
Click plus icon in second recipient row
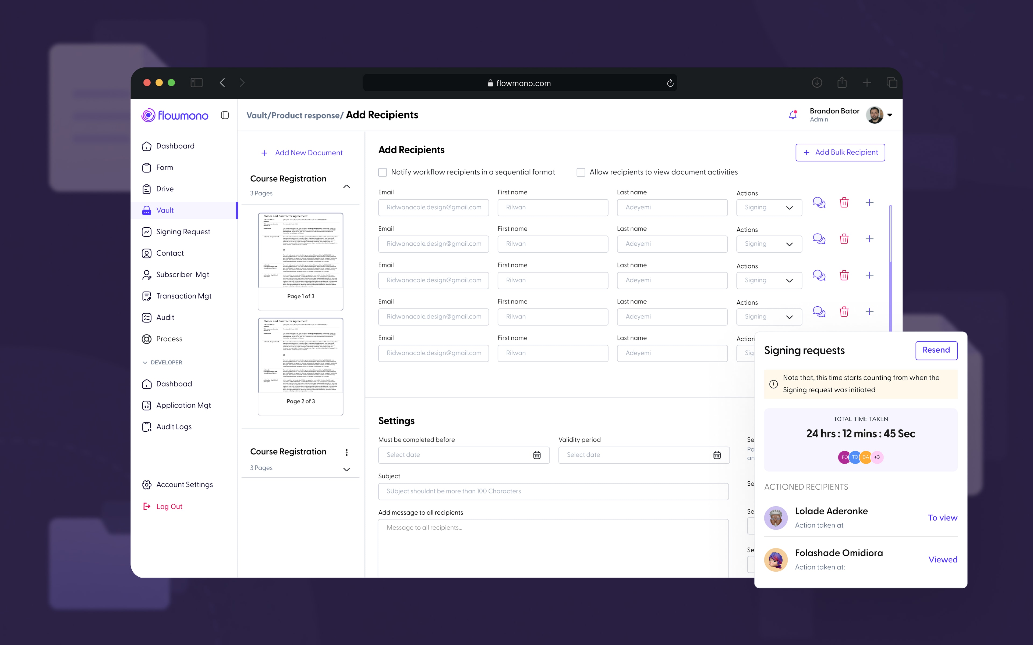[869, 239]
